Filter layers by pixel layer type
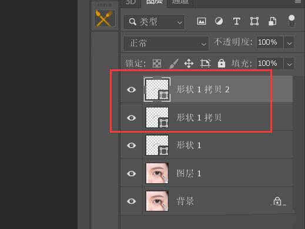Screen dimensions: 305x229 202,21
